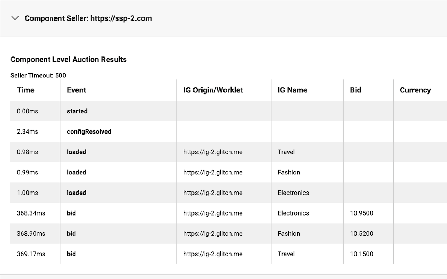This screenshot has width=447, height=279.
Task: Sort by the Time column header
Action: 25,90
